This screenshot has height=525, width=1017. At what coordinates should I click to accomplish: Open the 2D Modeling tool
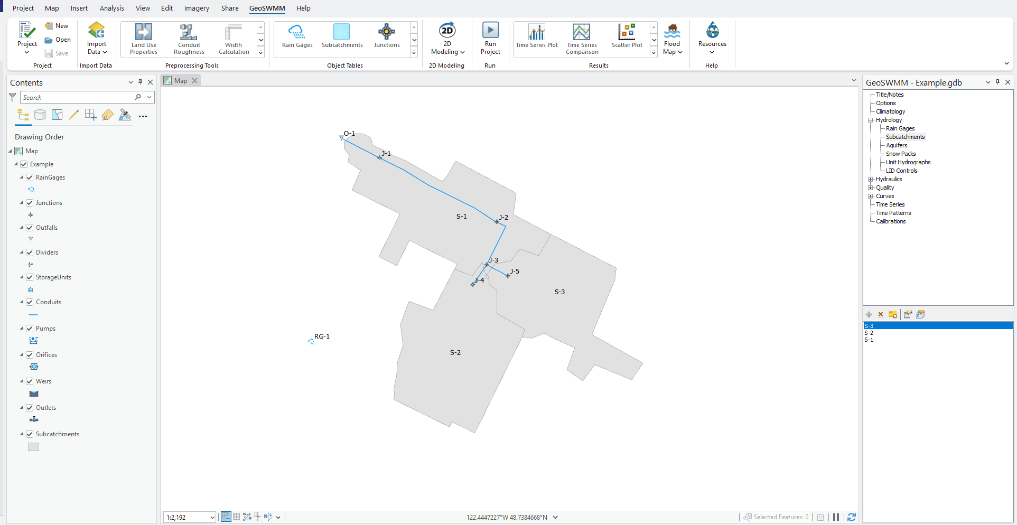pos(447,38)
